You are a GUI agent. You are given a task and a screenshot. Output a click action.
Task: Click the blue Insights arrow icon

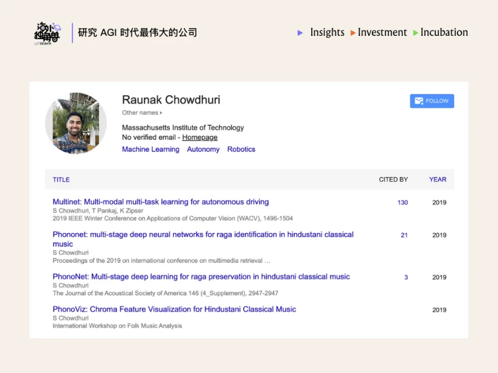[x=301, y=33]
